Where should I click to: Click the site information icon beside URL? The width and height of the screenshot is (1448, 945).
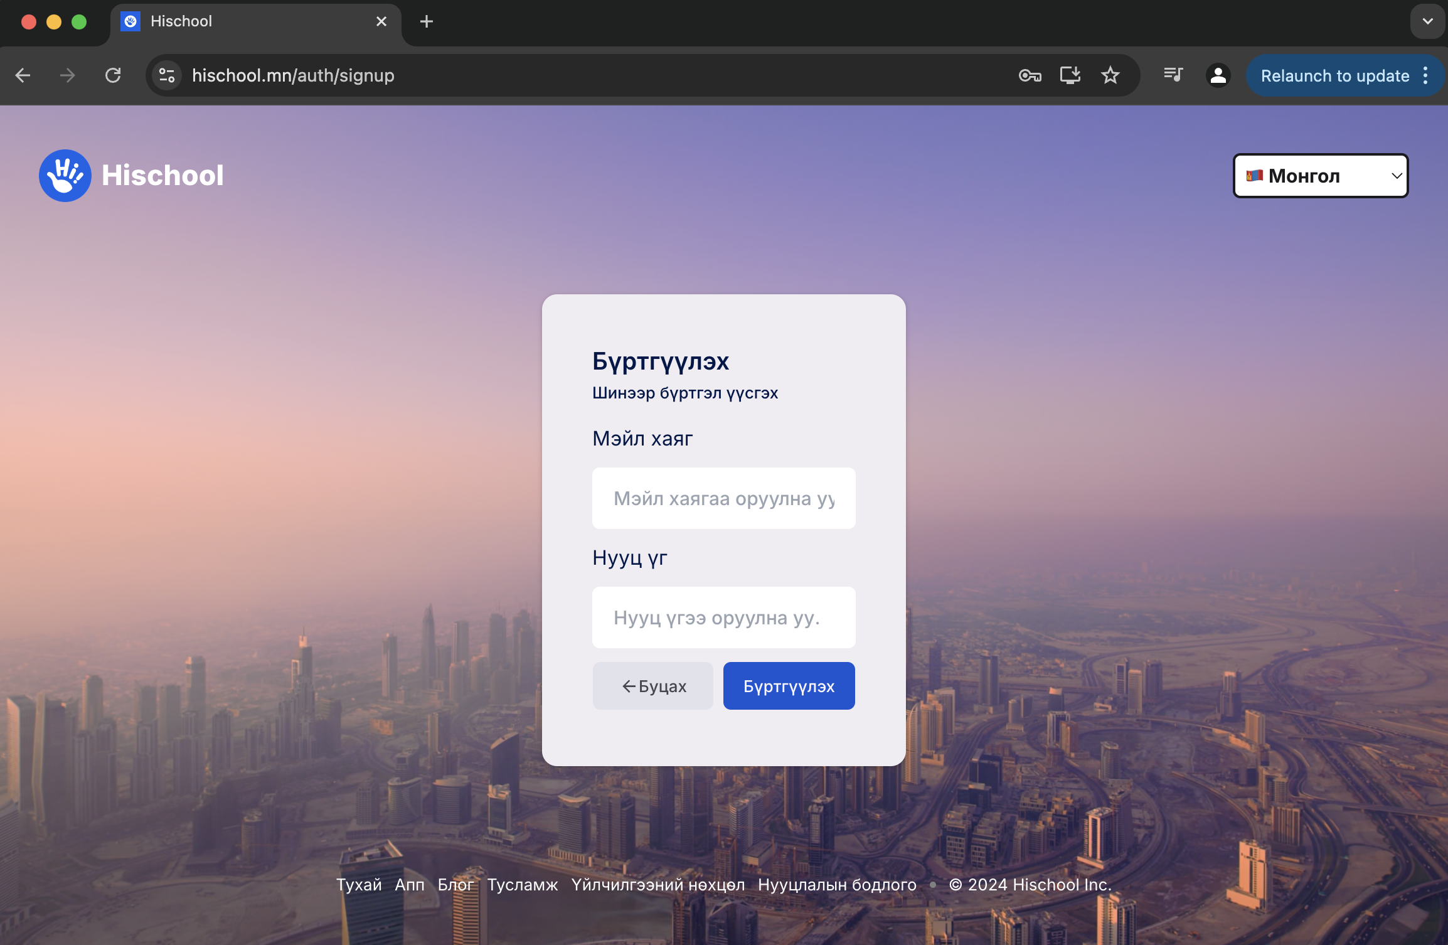point(167,76)
